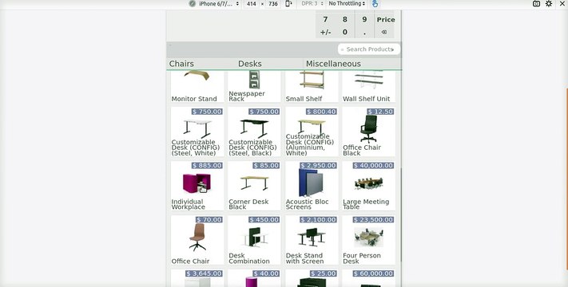
Task: Click the Search Products field
Action: pos(369,49)
